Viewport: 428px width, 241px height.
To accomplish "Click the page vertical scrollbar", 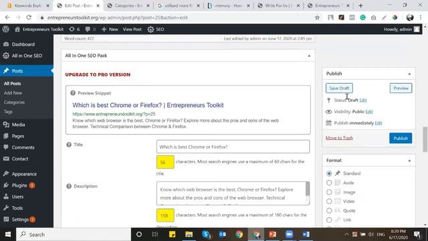I will (x=425, y=139).
